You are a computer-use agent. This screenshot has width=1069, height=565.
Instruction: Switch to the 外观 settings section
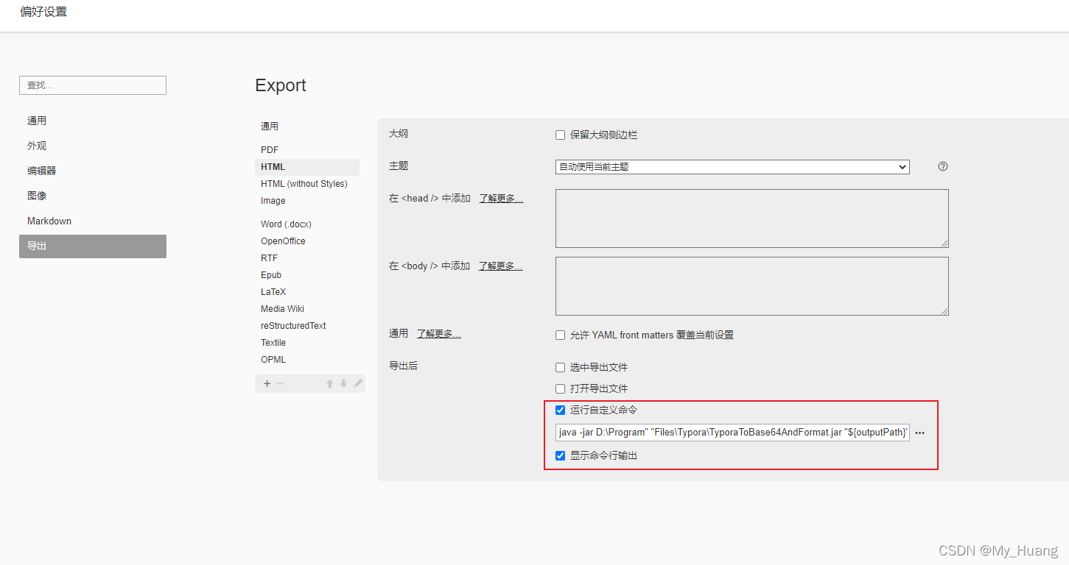tap(37, 145)
